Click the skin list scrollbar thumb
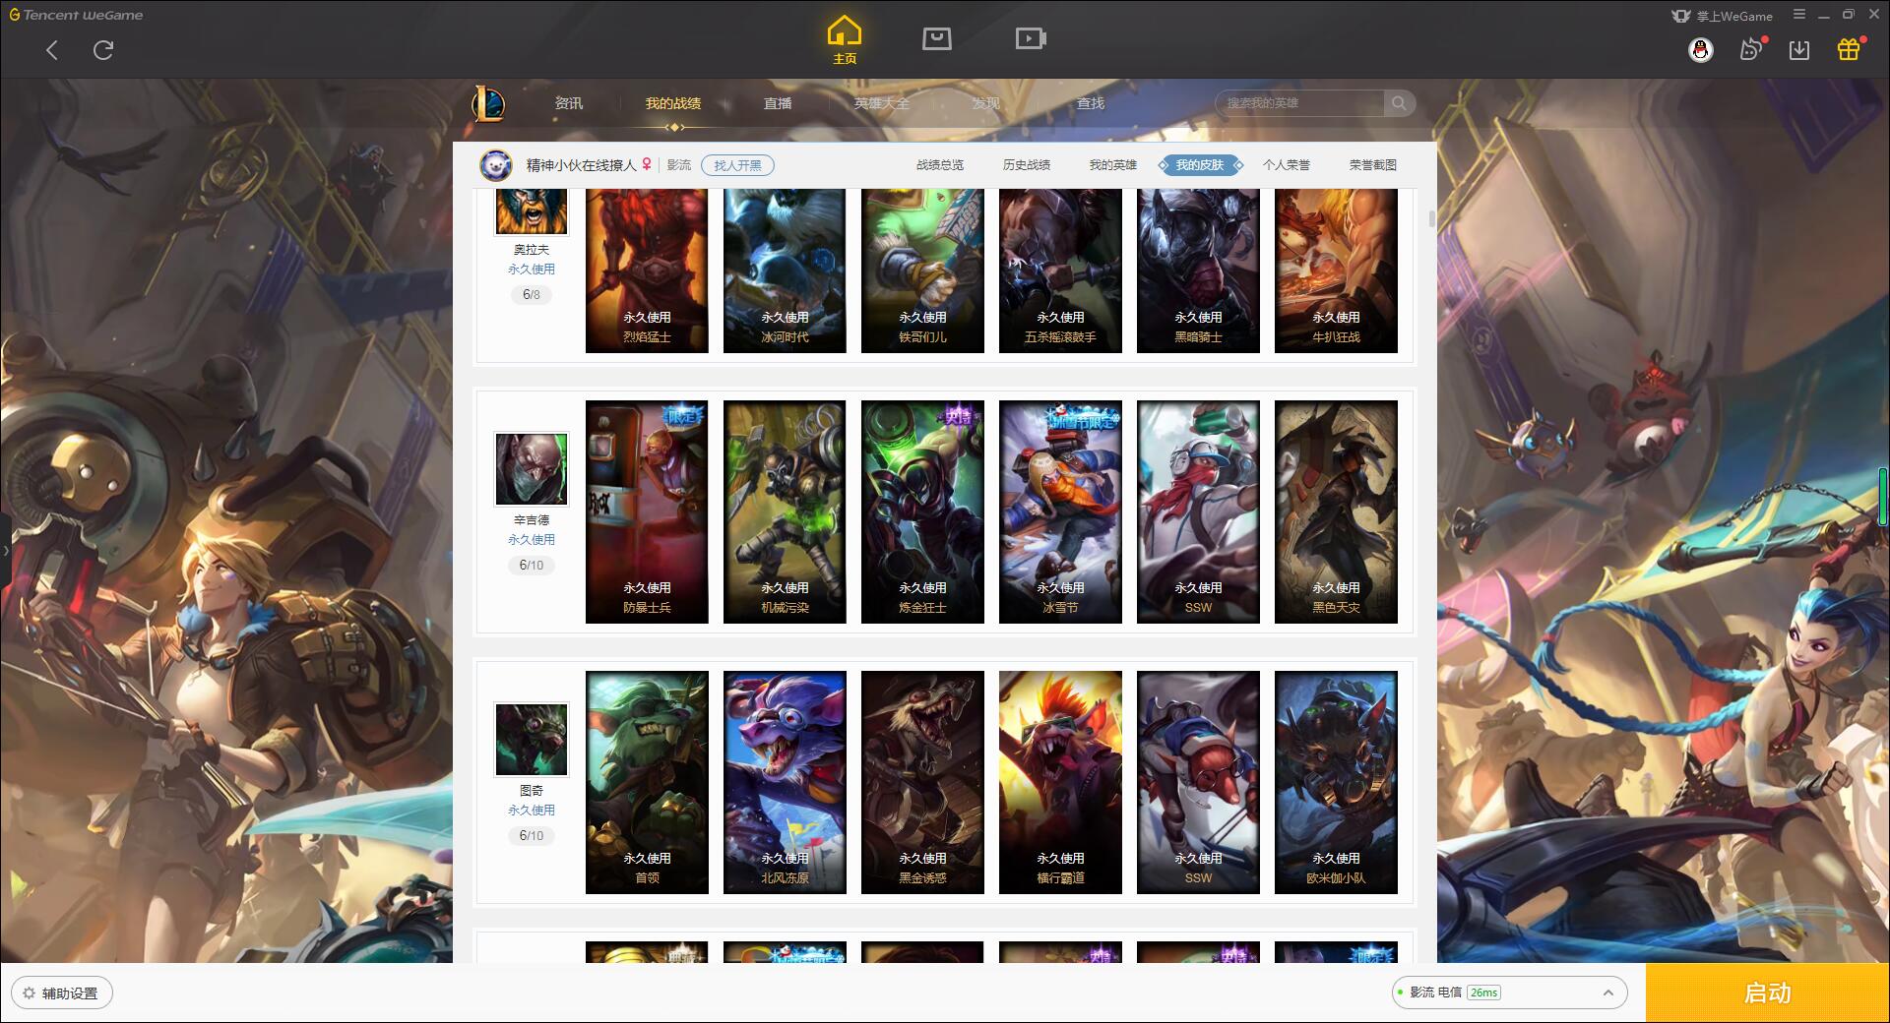This screenshot has height=1023, width=1890. click(1431, 218)
